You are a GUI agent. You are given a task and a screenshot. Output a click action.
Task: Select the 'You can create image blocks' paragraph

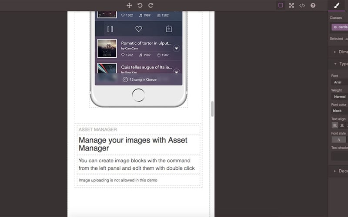point(138,164)
